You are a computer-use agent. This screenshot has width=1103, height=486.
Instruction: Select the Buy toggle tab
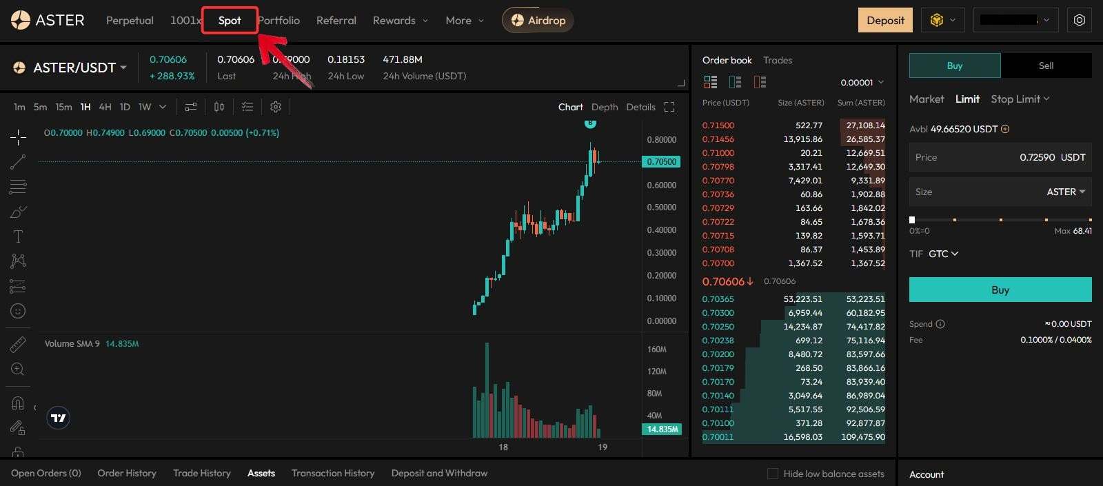point(955,65)
